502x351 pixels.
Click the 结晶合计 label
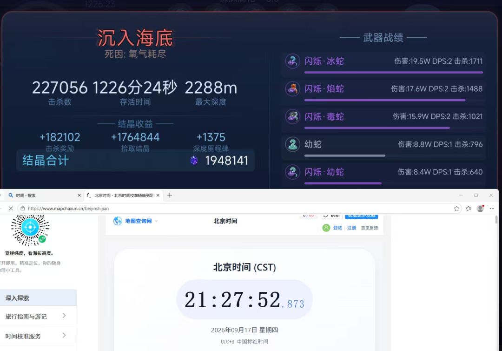click(46, 160)
